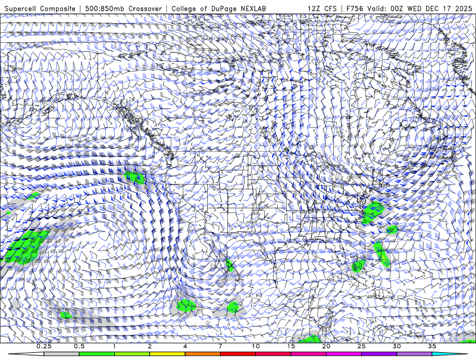Click the 30 value on the color scale
Image resolution: width=476 pixels, height=357 pixels.
coord(397,346)
